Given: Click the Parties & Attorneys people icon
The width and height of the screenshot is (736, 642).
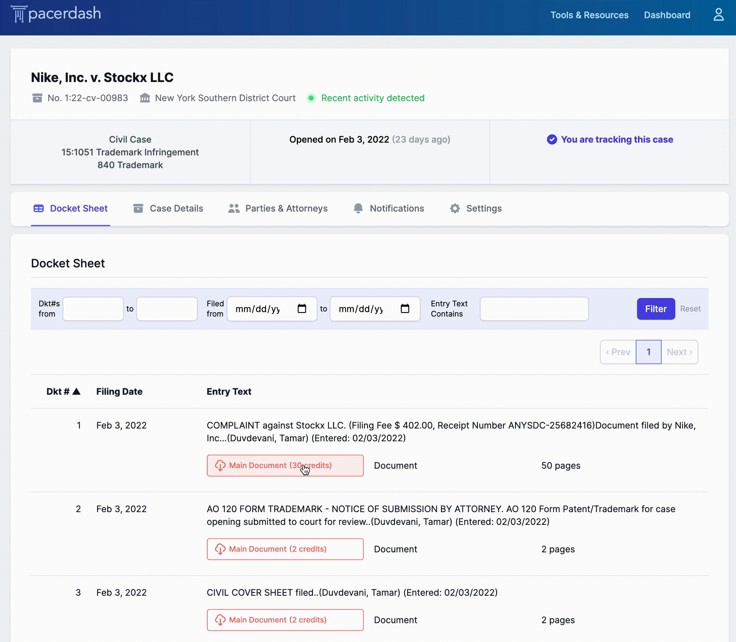Looking at the screenshot, I should [234, 208].
